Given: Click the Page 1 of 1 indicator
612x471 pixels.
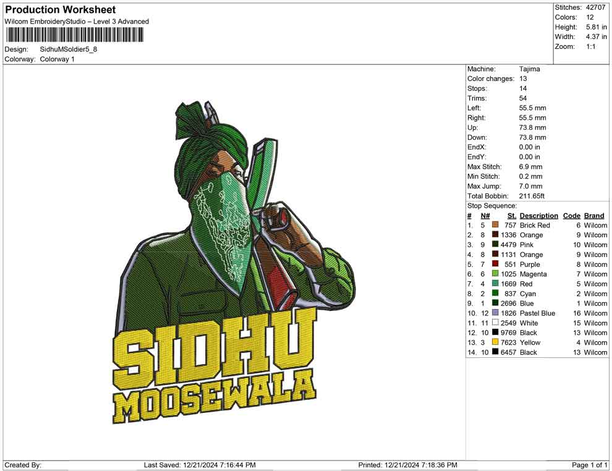Looking at the screenshot, I should click(589, 465).
